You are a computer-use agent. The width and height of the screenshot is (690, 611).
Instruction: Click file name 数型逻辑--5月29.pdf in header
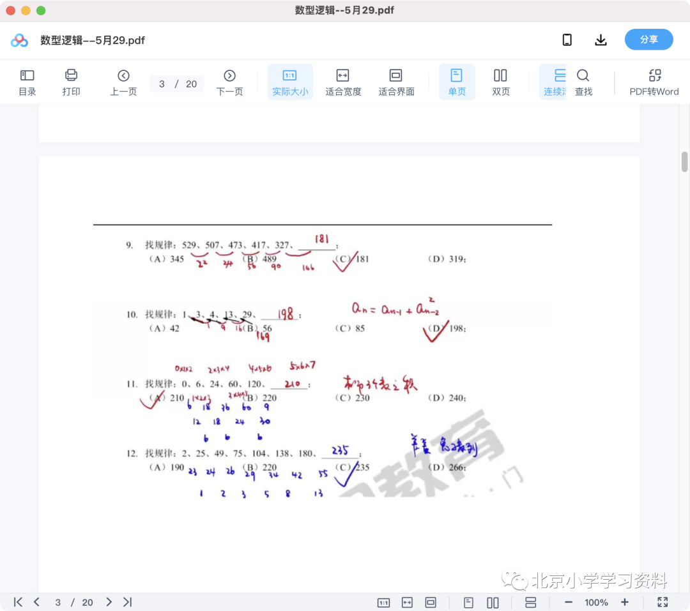tap(93, 40)
